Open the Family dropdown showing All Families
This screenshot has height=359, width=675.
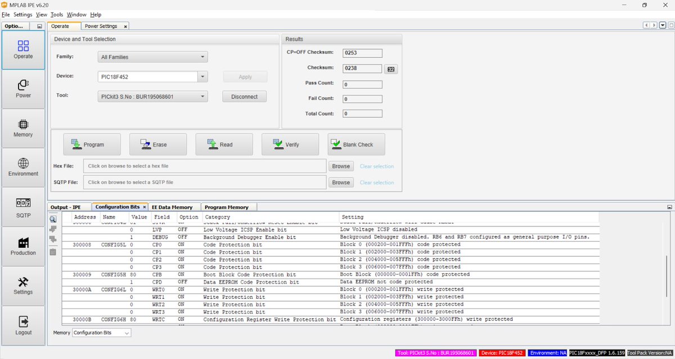point(152,57)
